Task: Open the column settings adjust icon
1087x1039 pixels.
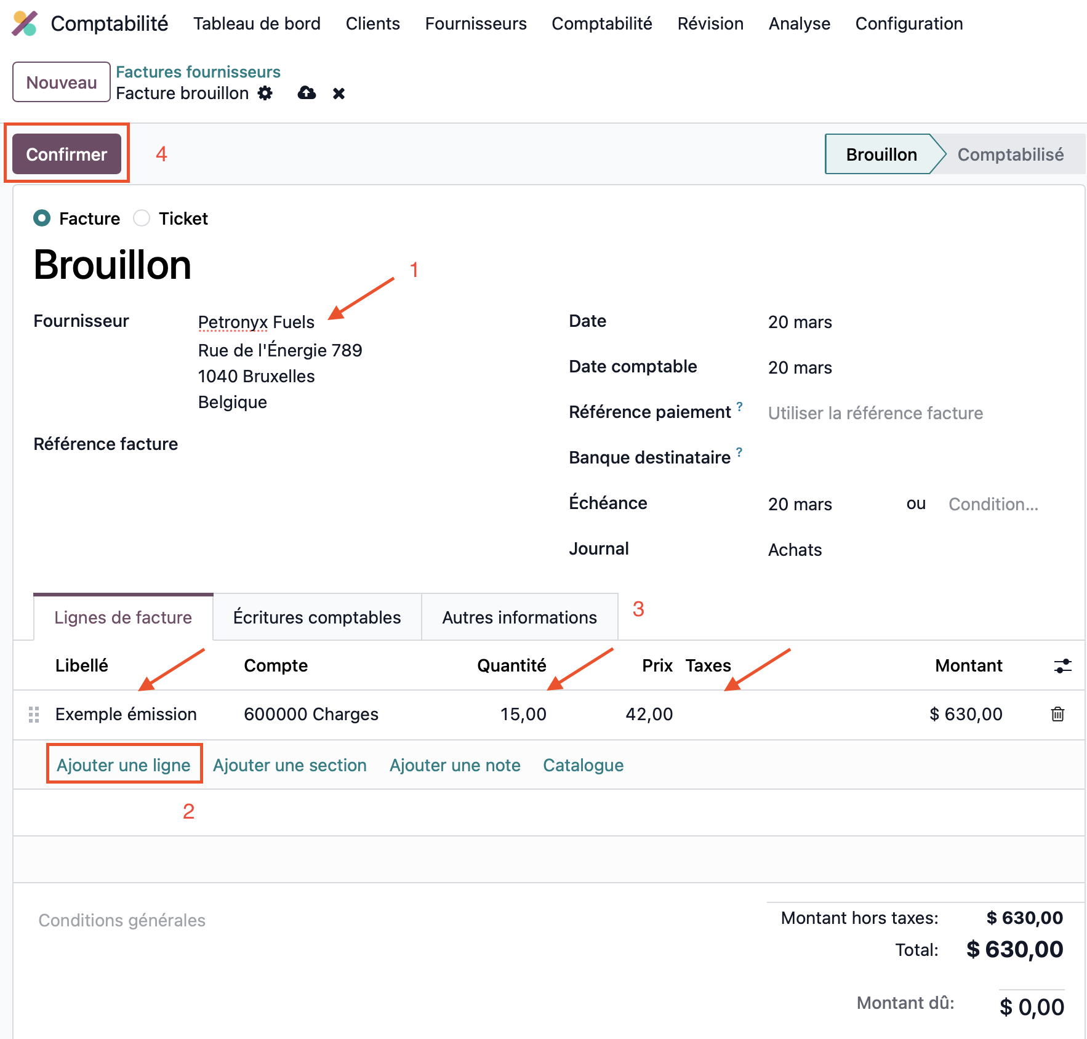Action: (1062, 665)
